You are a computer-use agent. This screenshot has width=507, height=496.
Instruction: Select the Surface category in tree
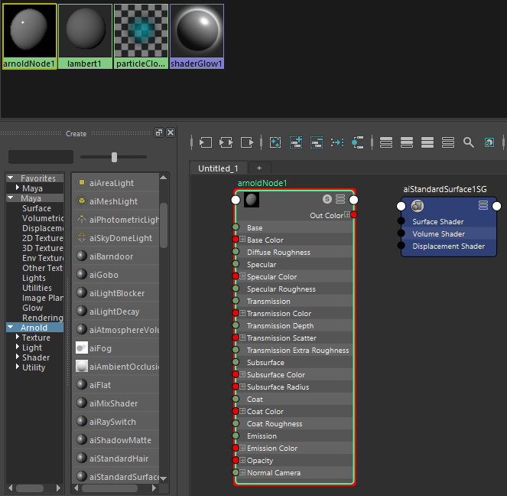pyautogui.click(x=37, y=208)
